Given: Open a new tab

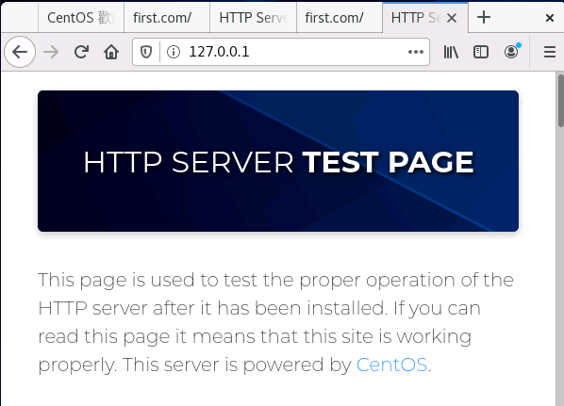Looking at the screenshot, I should click(484, 17).
